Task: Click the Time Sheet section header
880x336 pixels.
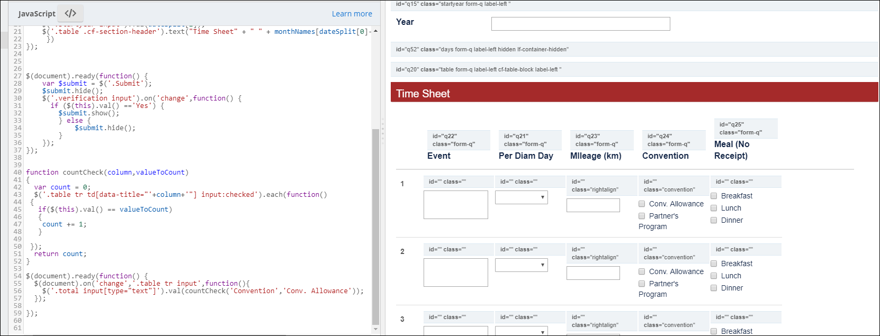Action: tap(634, 93)
